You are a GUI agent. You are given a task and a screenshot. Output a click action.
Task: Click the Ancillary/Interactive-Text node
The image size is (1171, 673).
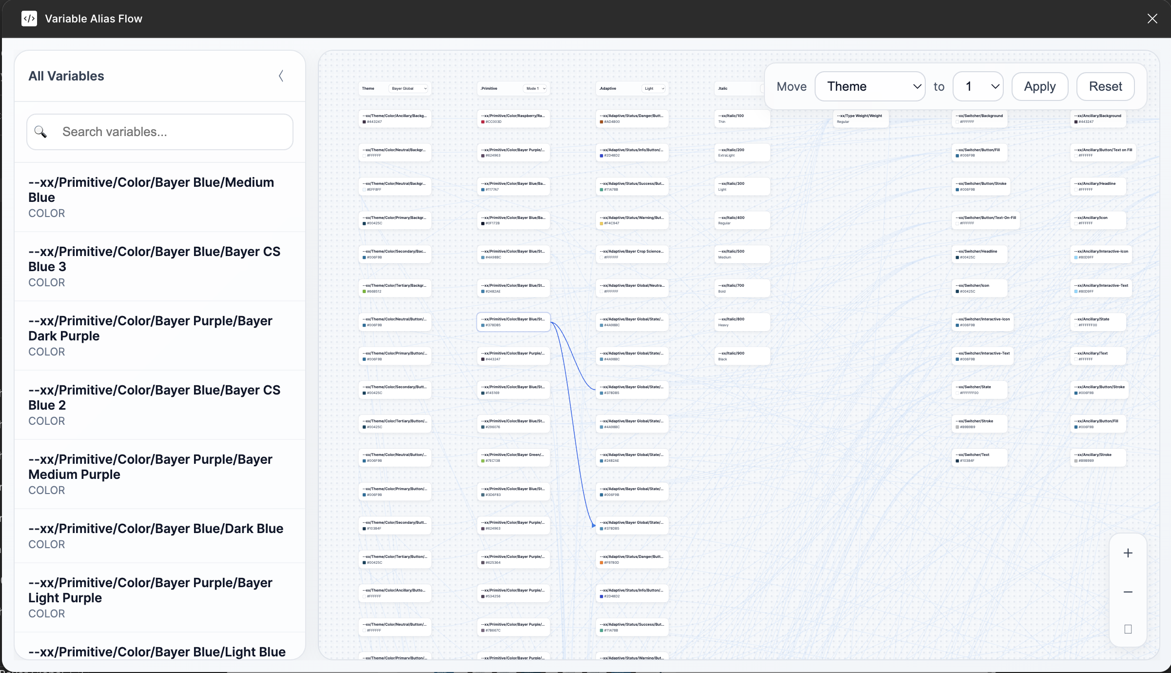tap(1101, 288)
